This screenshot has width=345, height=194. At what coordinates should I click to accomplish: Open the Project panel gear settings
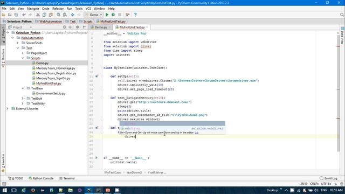[78, 27]
